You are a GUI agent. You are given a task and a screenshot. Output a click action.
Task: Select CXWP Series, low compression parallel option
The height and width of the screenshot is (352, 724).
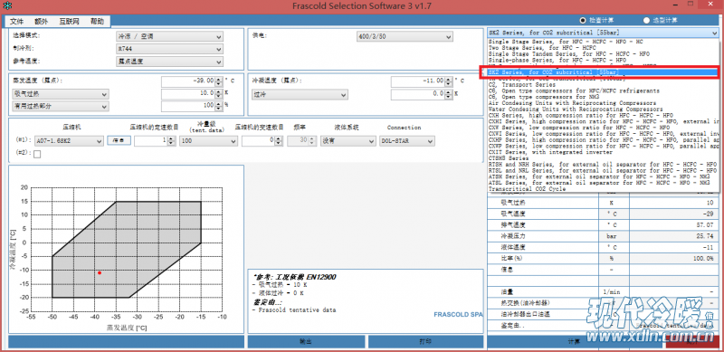(603, 146)
